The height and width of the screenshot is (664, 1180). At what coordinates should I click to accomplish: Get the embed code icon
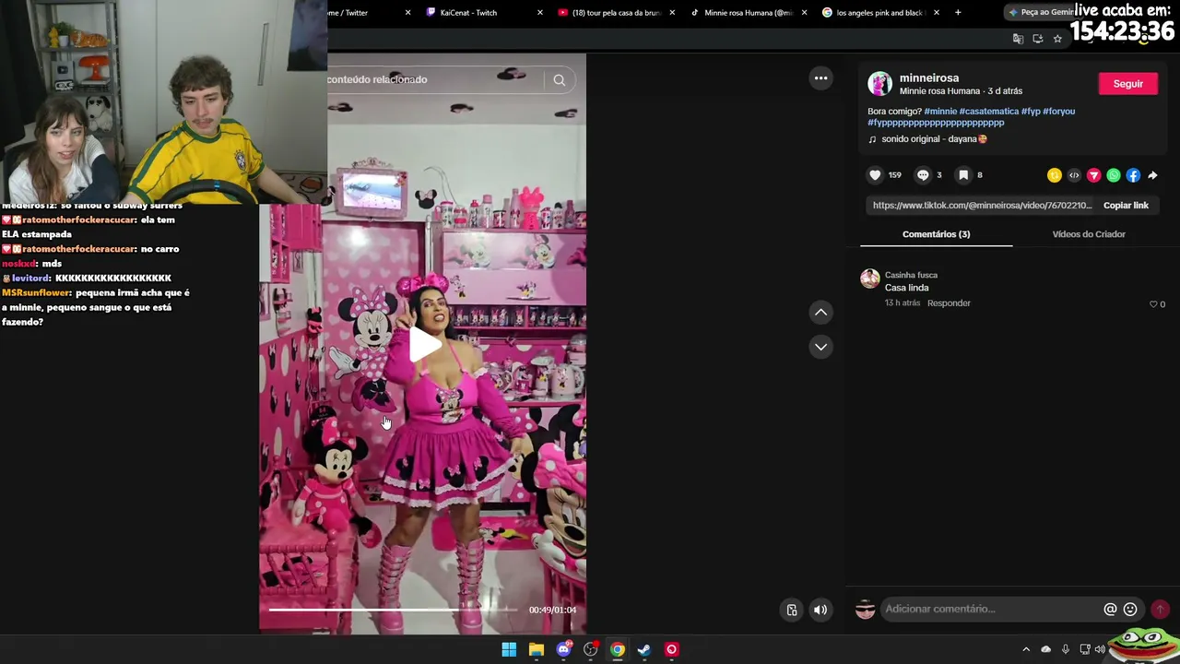pyautogui.click(x=1074, y=175)
